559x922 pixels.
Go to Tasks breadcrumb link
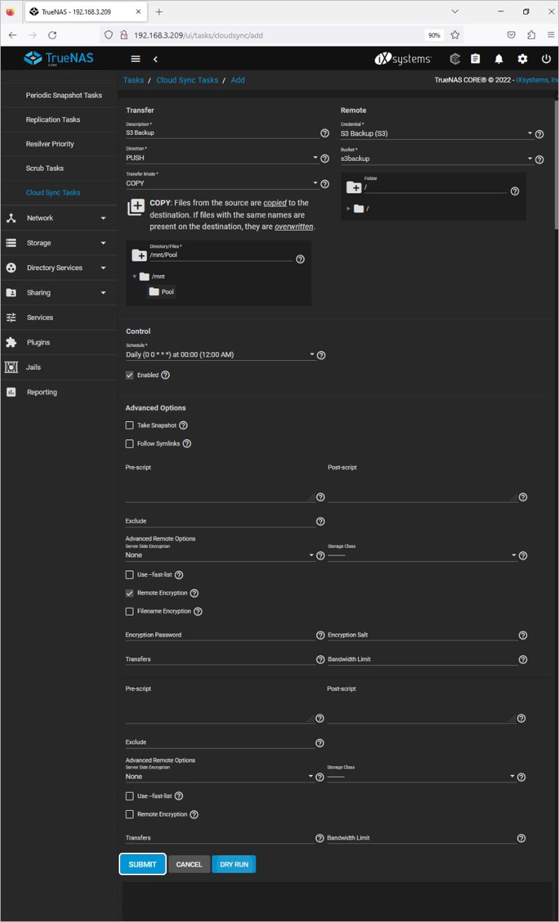point(133,80)
